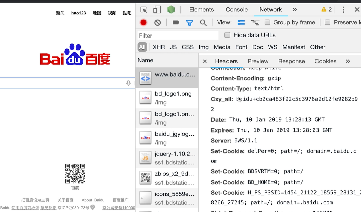Click the 关于百度 footer link
Viewport: 361px width, 212px height.
click(x=65, y=200)
